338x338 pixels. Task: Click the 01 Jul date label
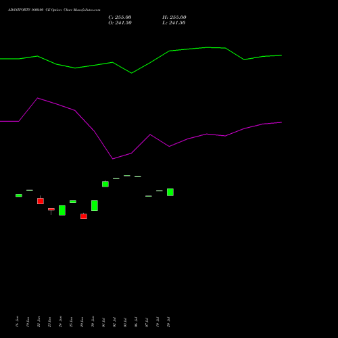[x=103, y=322]
